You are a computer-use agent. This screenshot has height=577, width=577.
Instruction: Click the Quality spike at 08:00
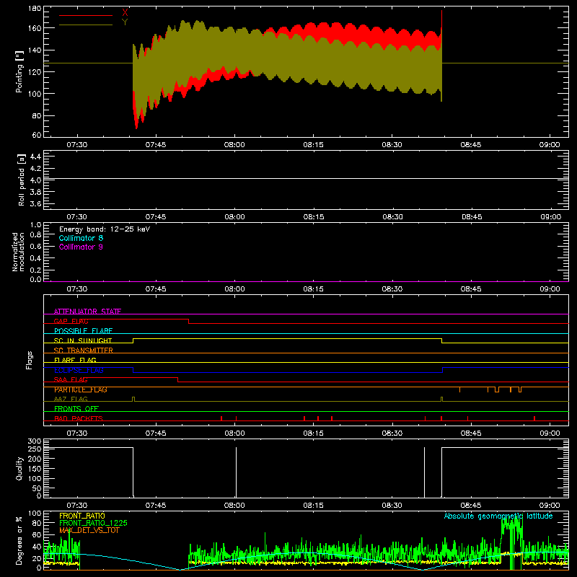click(236, 472)
